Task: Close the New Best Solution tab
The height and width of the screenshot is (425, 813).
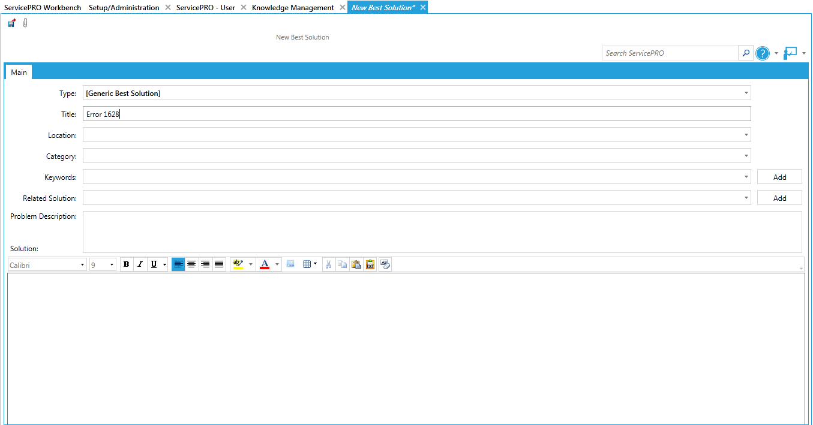Action: point(423,7)
